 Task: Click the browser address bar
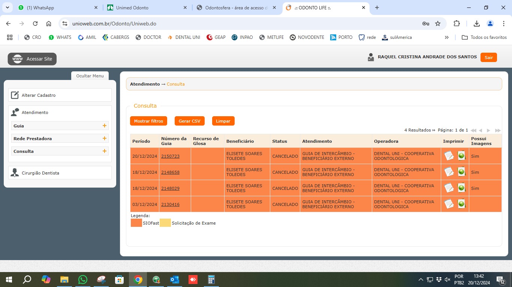click(x=240, y=24)
